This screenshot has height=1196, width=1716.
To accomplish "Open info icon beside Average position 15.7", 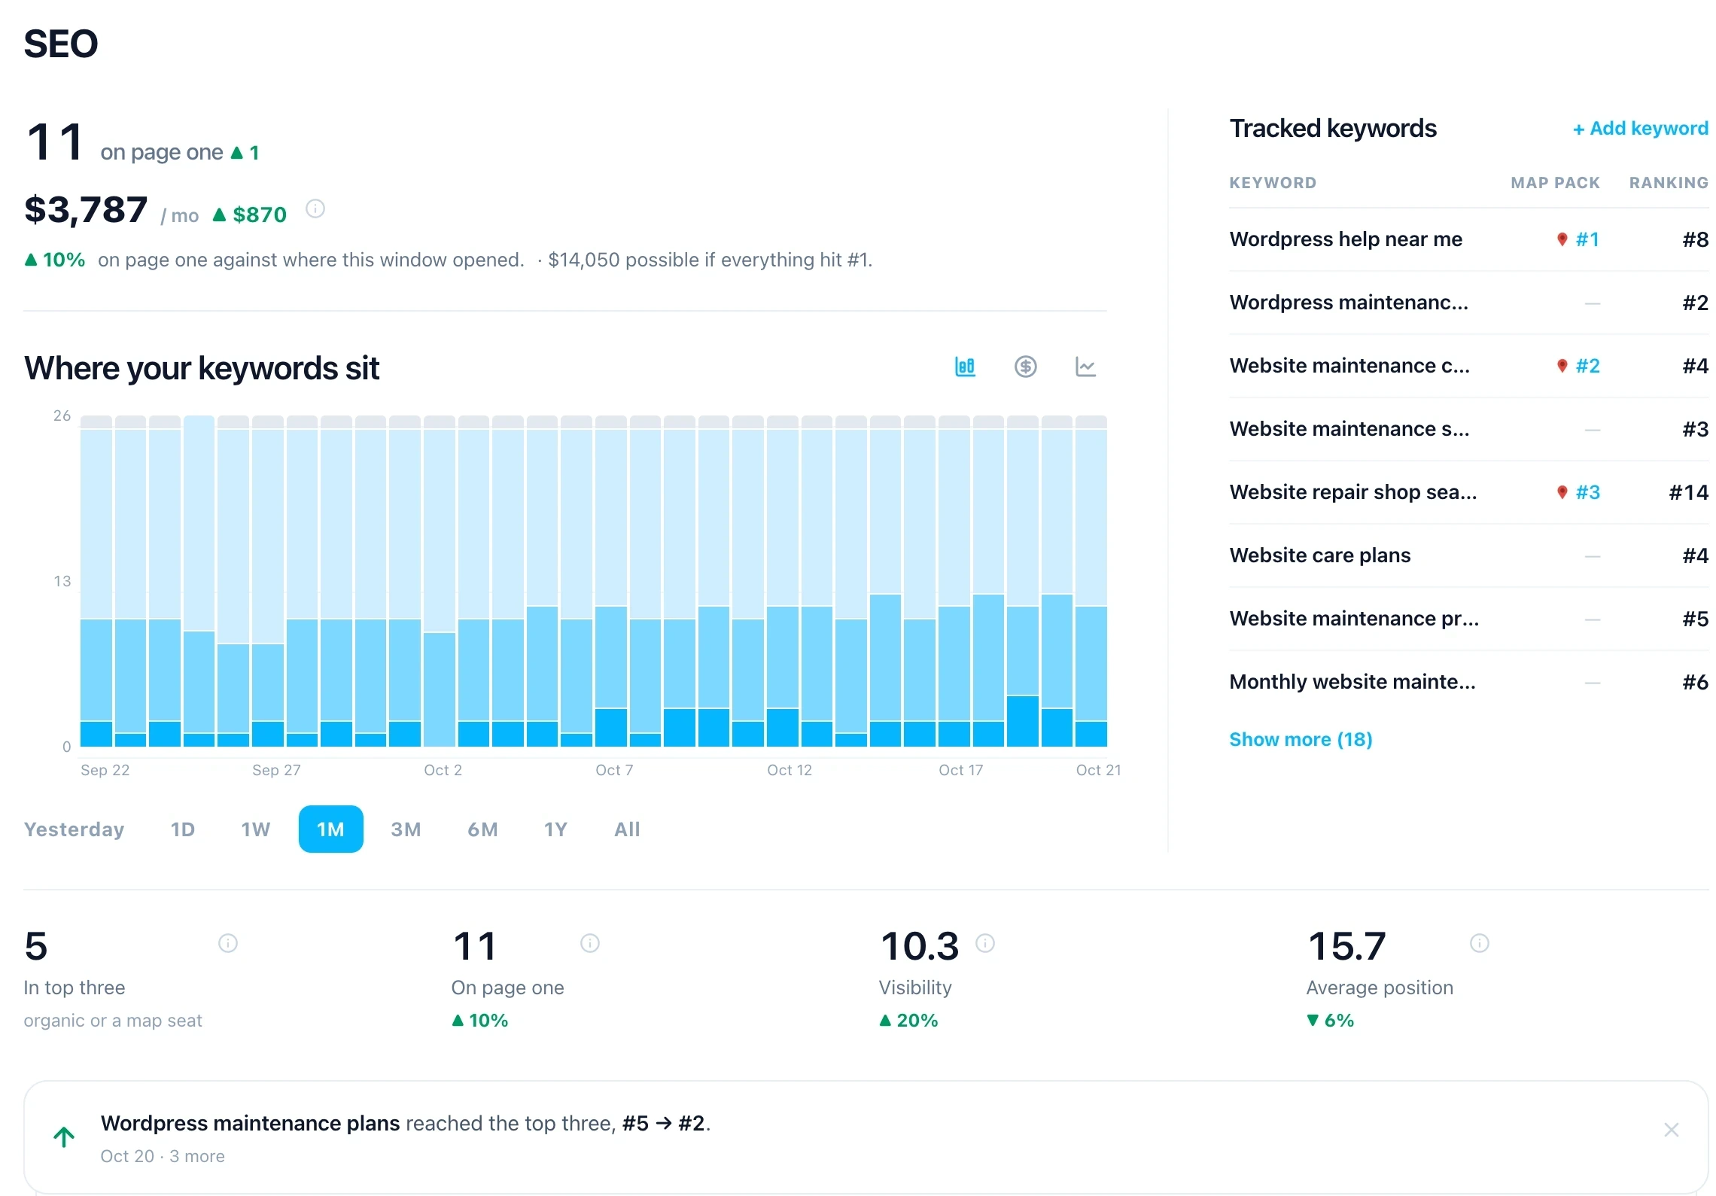I will point(1480,943).
